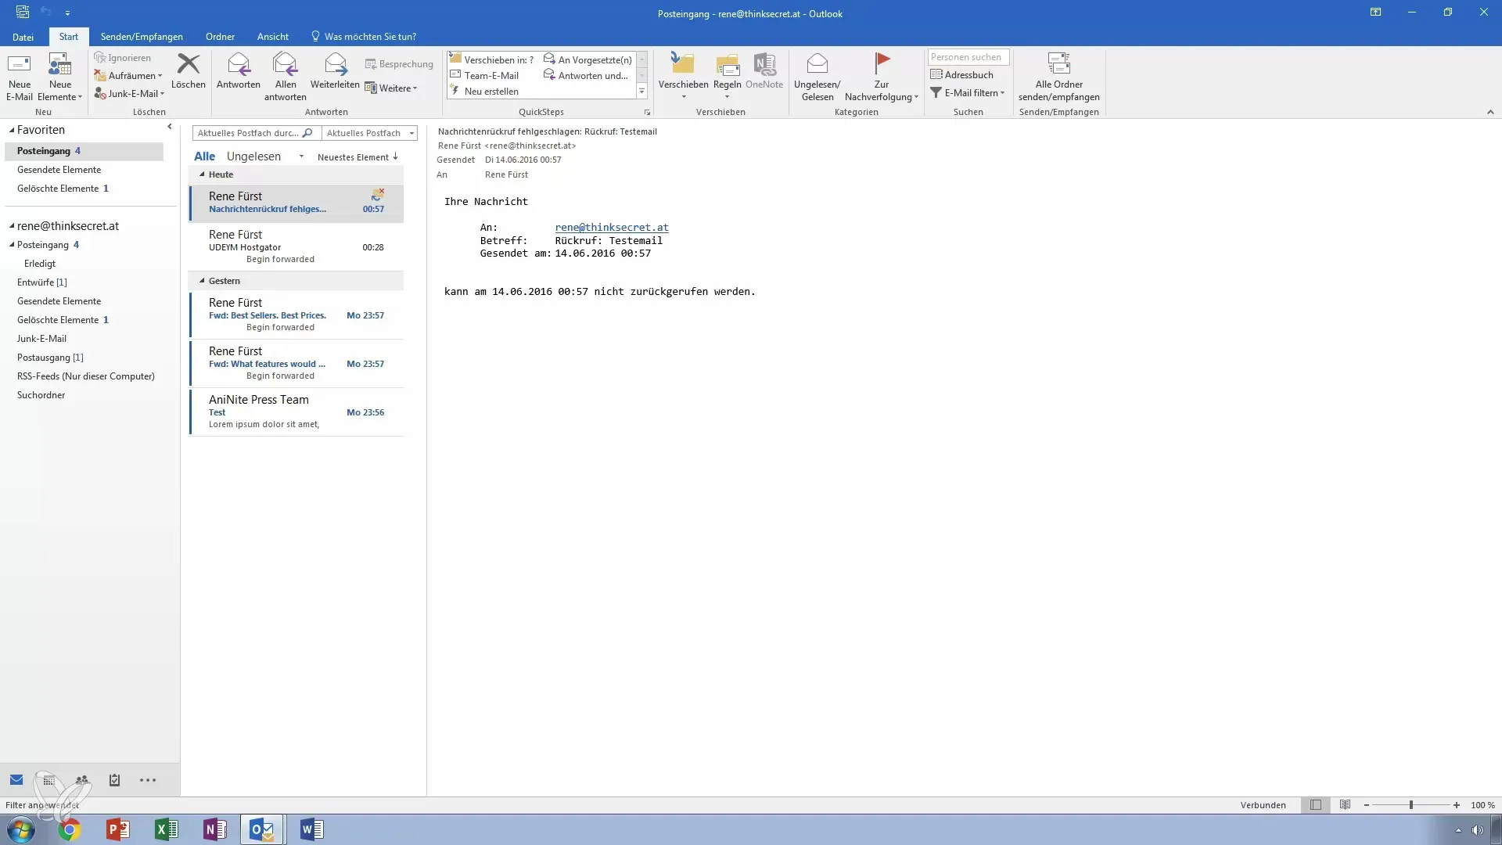The width and height of the screenshot is (1502, 845).
Task: Open the Verschieben folder menu
Action: point(683,77)
